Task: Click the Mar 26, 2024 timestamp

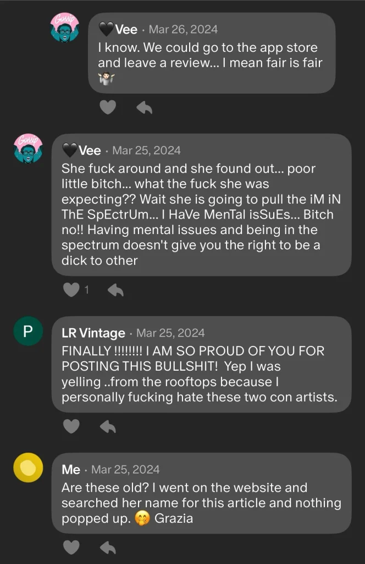Action: click(183, 29)
